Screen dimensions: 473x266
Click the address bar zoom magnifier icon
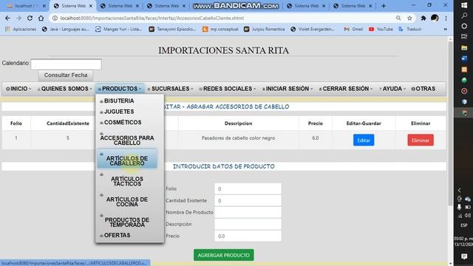pos(398,18)
